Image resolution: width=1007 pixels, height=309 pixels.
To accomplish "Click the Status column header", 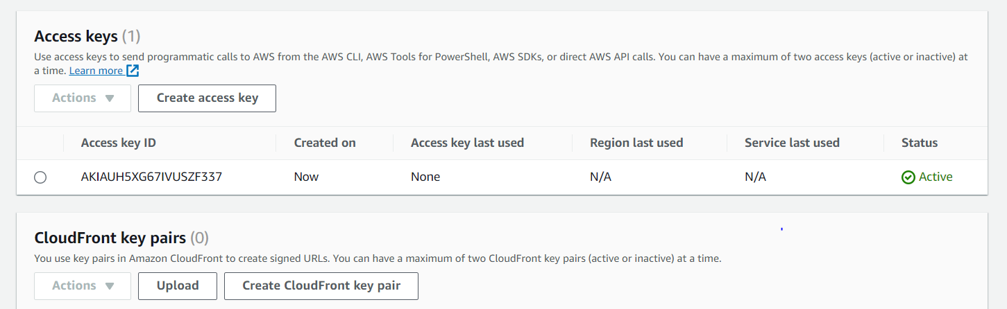I will 920,143.
